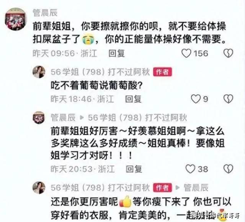Open reply-target name 管晨辰 after arrow
The height and width of the screenshot is (222, 245).
click(196, 187)
